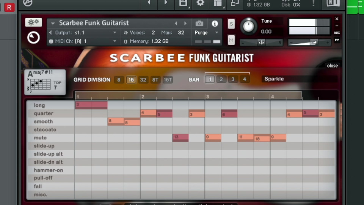The width and height of the screenshot is (364, 205).
Task: Click the warning exclamation icon
Action: [313, 3]
